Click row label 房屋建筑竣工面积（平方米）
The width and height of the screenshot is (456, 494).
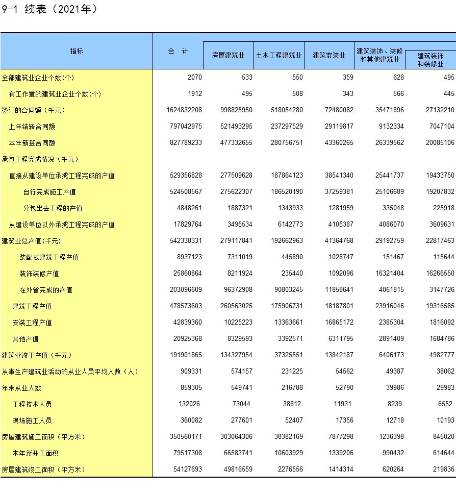[44, 470]
